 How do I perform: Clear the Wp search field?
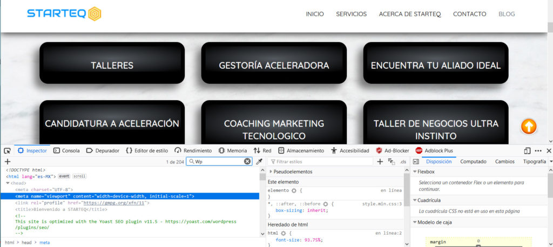[x=247, y=161]
